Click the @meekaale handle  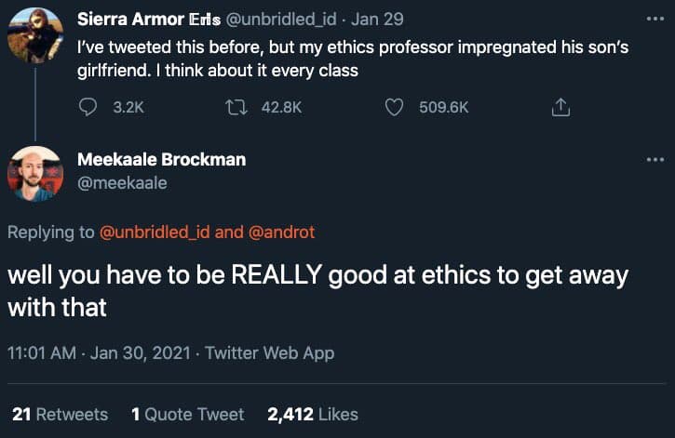pyautogui.click(x=122, y=183)
